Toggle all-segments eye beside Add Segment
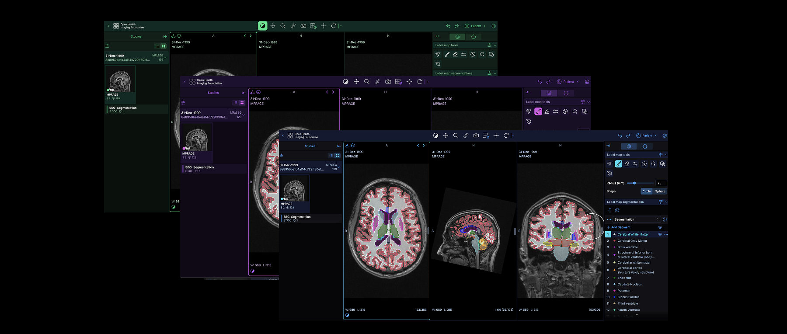The image size is (787, 334). pyautogui.click(x=660, y=227)
